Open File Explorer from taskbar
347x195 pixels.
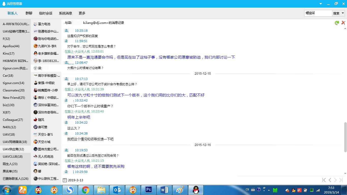101,190
